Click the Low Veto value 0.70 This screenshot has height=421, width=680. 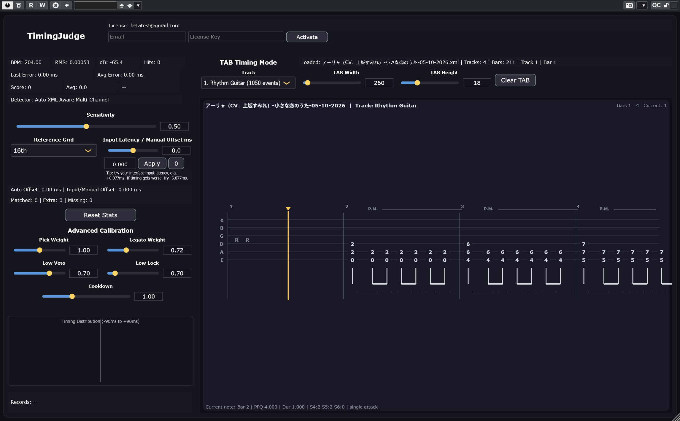[83, 273]
